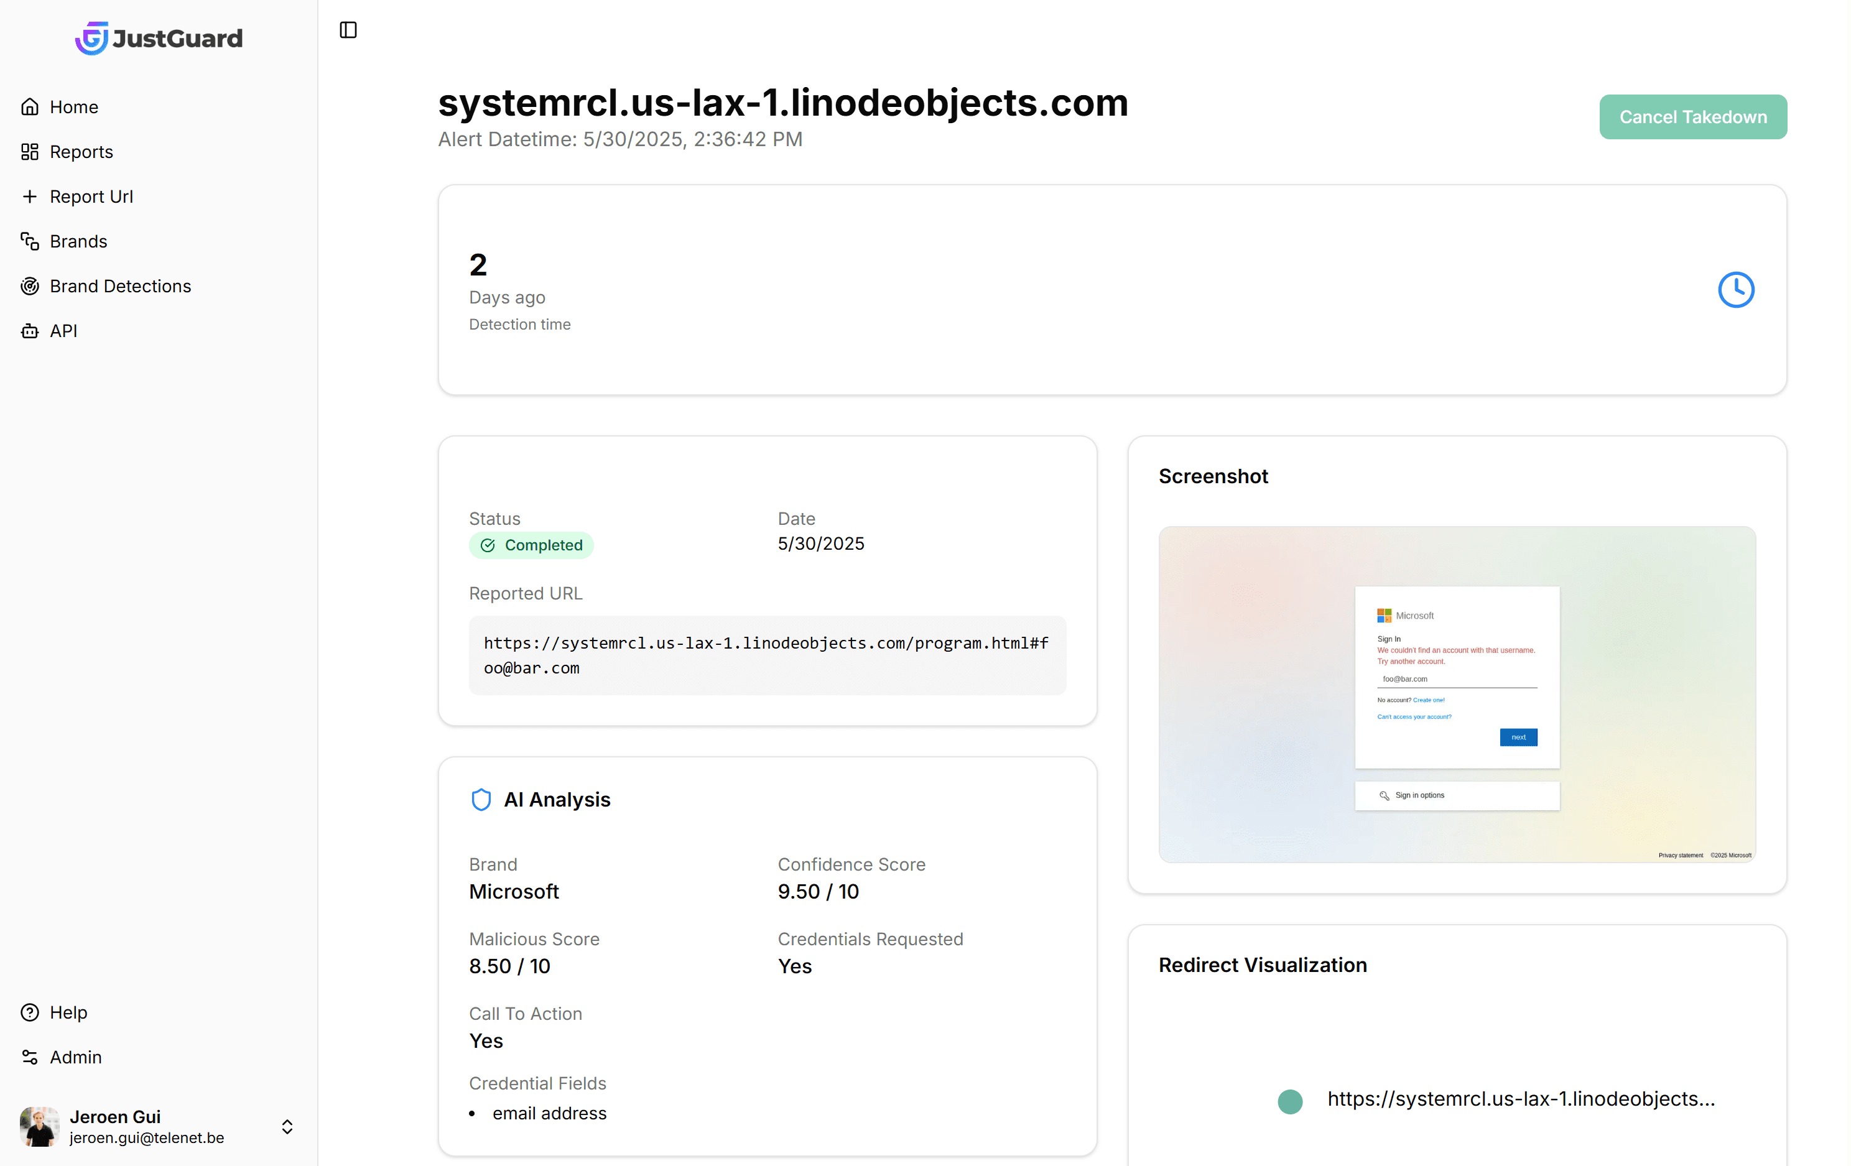Open Help via the question mark icon
This screenshot has height=1166, width=1851.
click(30, 1012)
